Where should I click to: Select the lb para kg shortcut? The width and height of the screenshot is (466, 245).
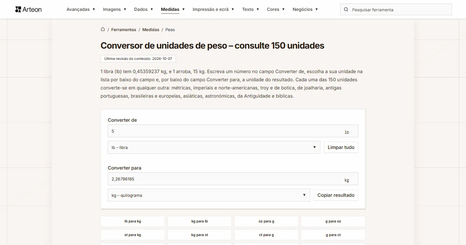tap(133, 221)
